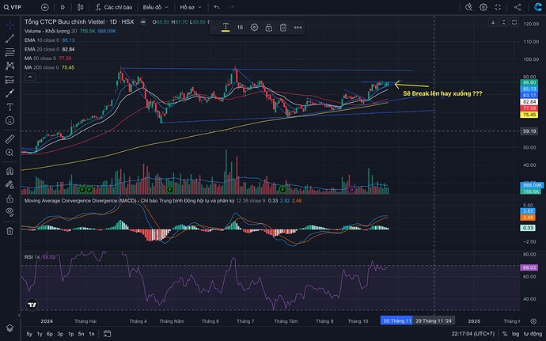Click the Tổng CTCP Bưu chính Viettel title
The image size is (546, 341).
click(x=79, y=21)
